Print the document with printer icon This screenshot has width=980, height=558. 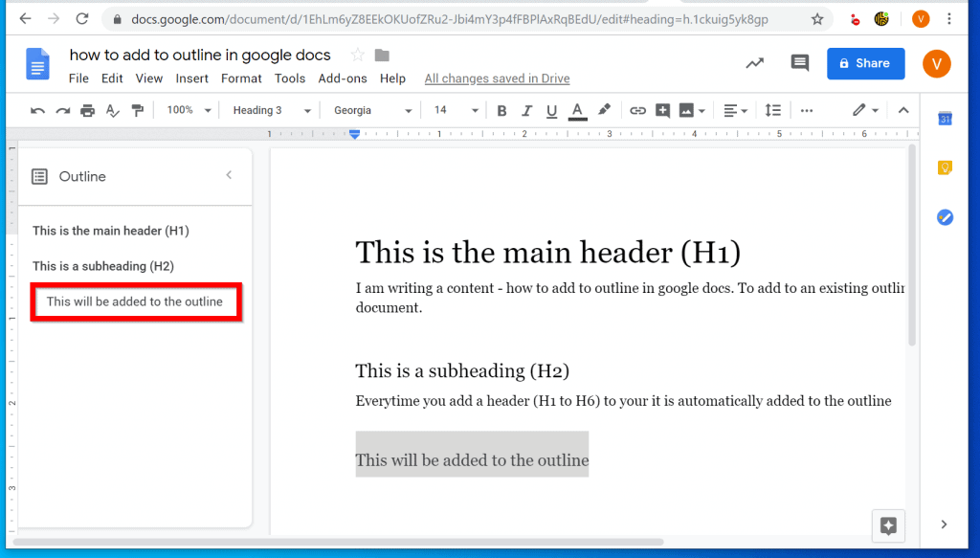(x=87, y=111)
